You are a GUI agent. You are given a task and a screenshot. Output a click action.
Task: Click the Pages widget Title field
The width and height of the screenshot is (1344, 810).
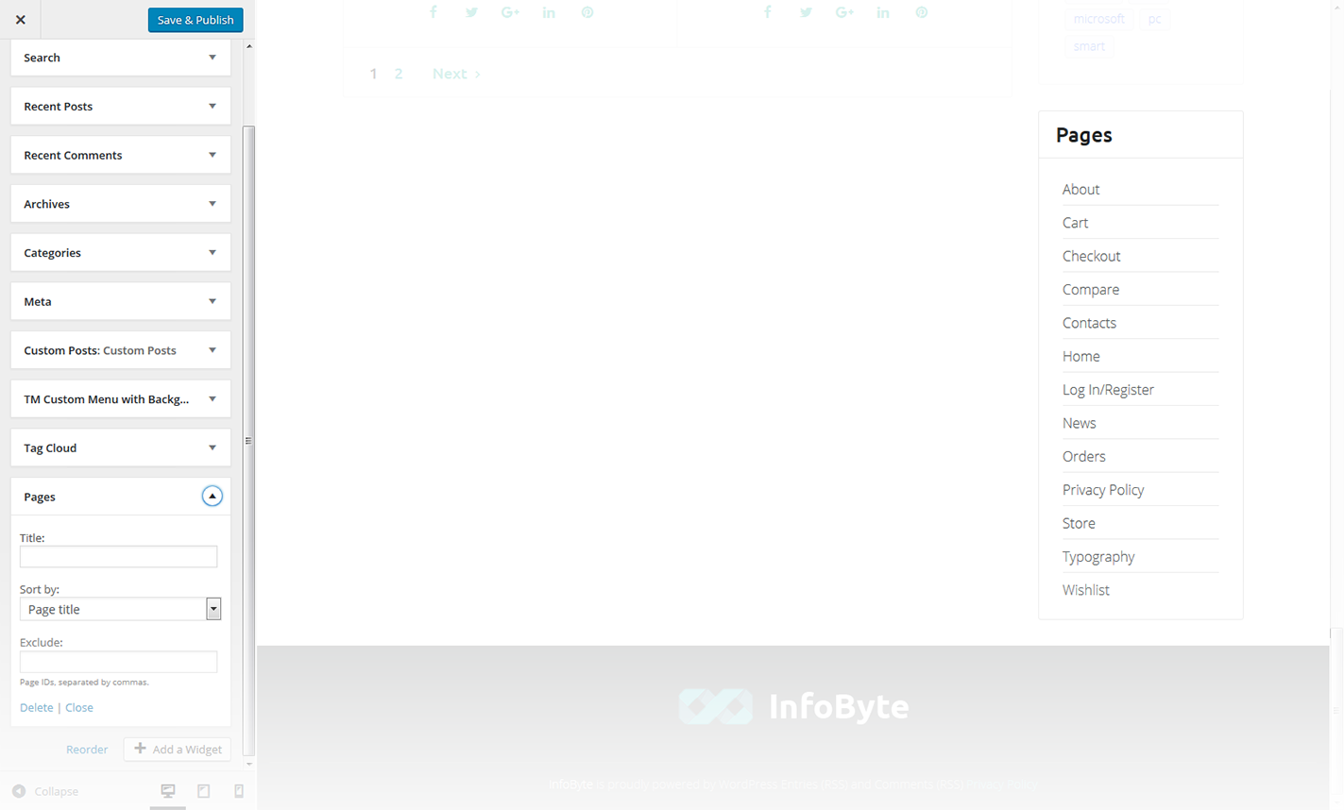tap(118, 557)
